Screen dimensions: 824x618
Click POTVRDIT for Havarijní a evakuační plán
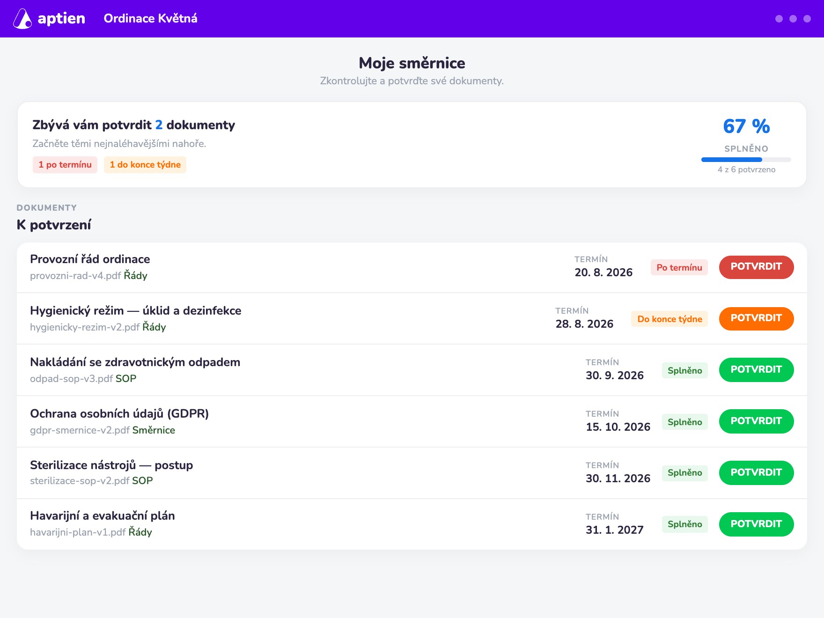756,524
